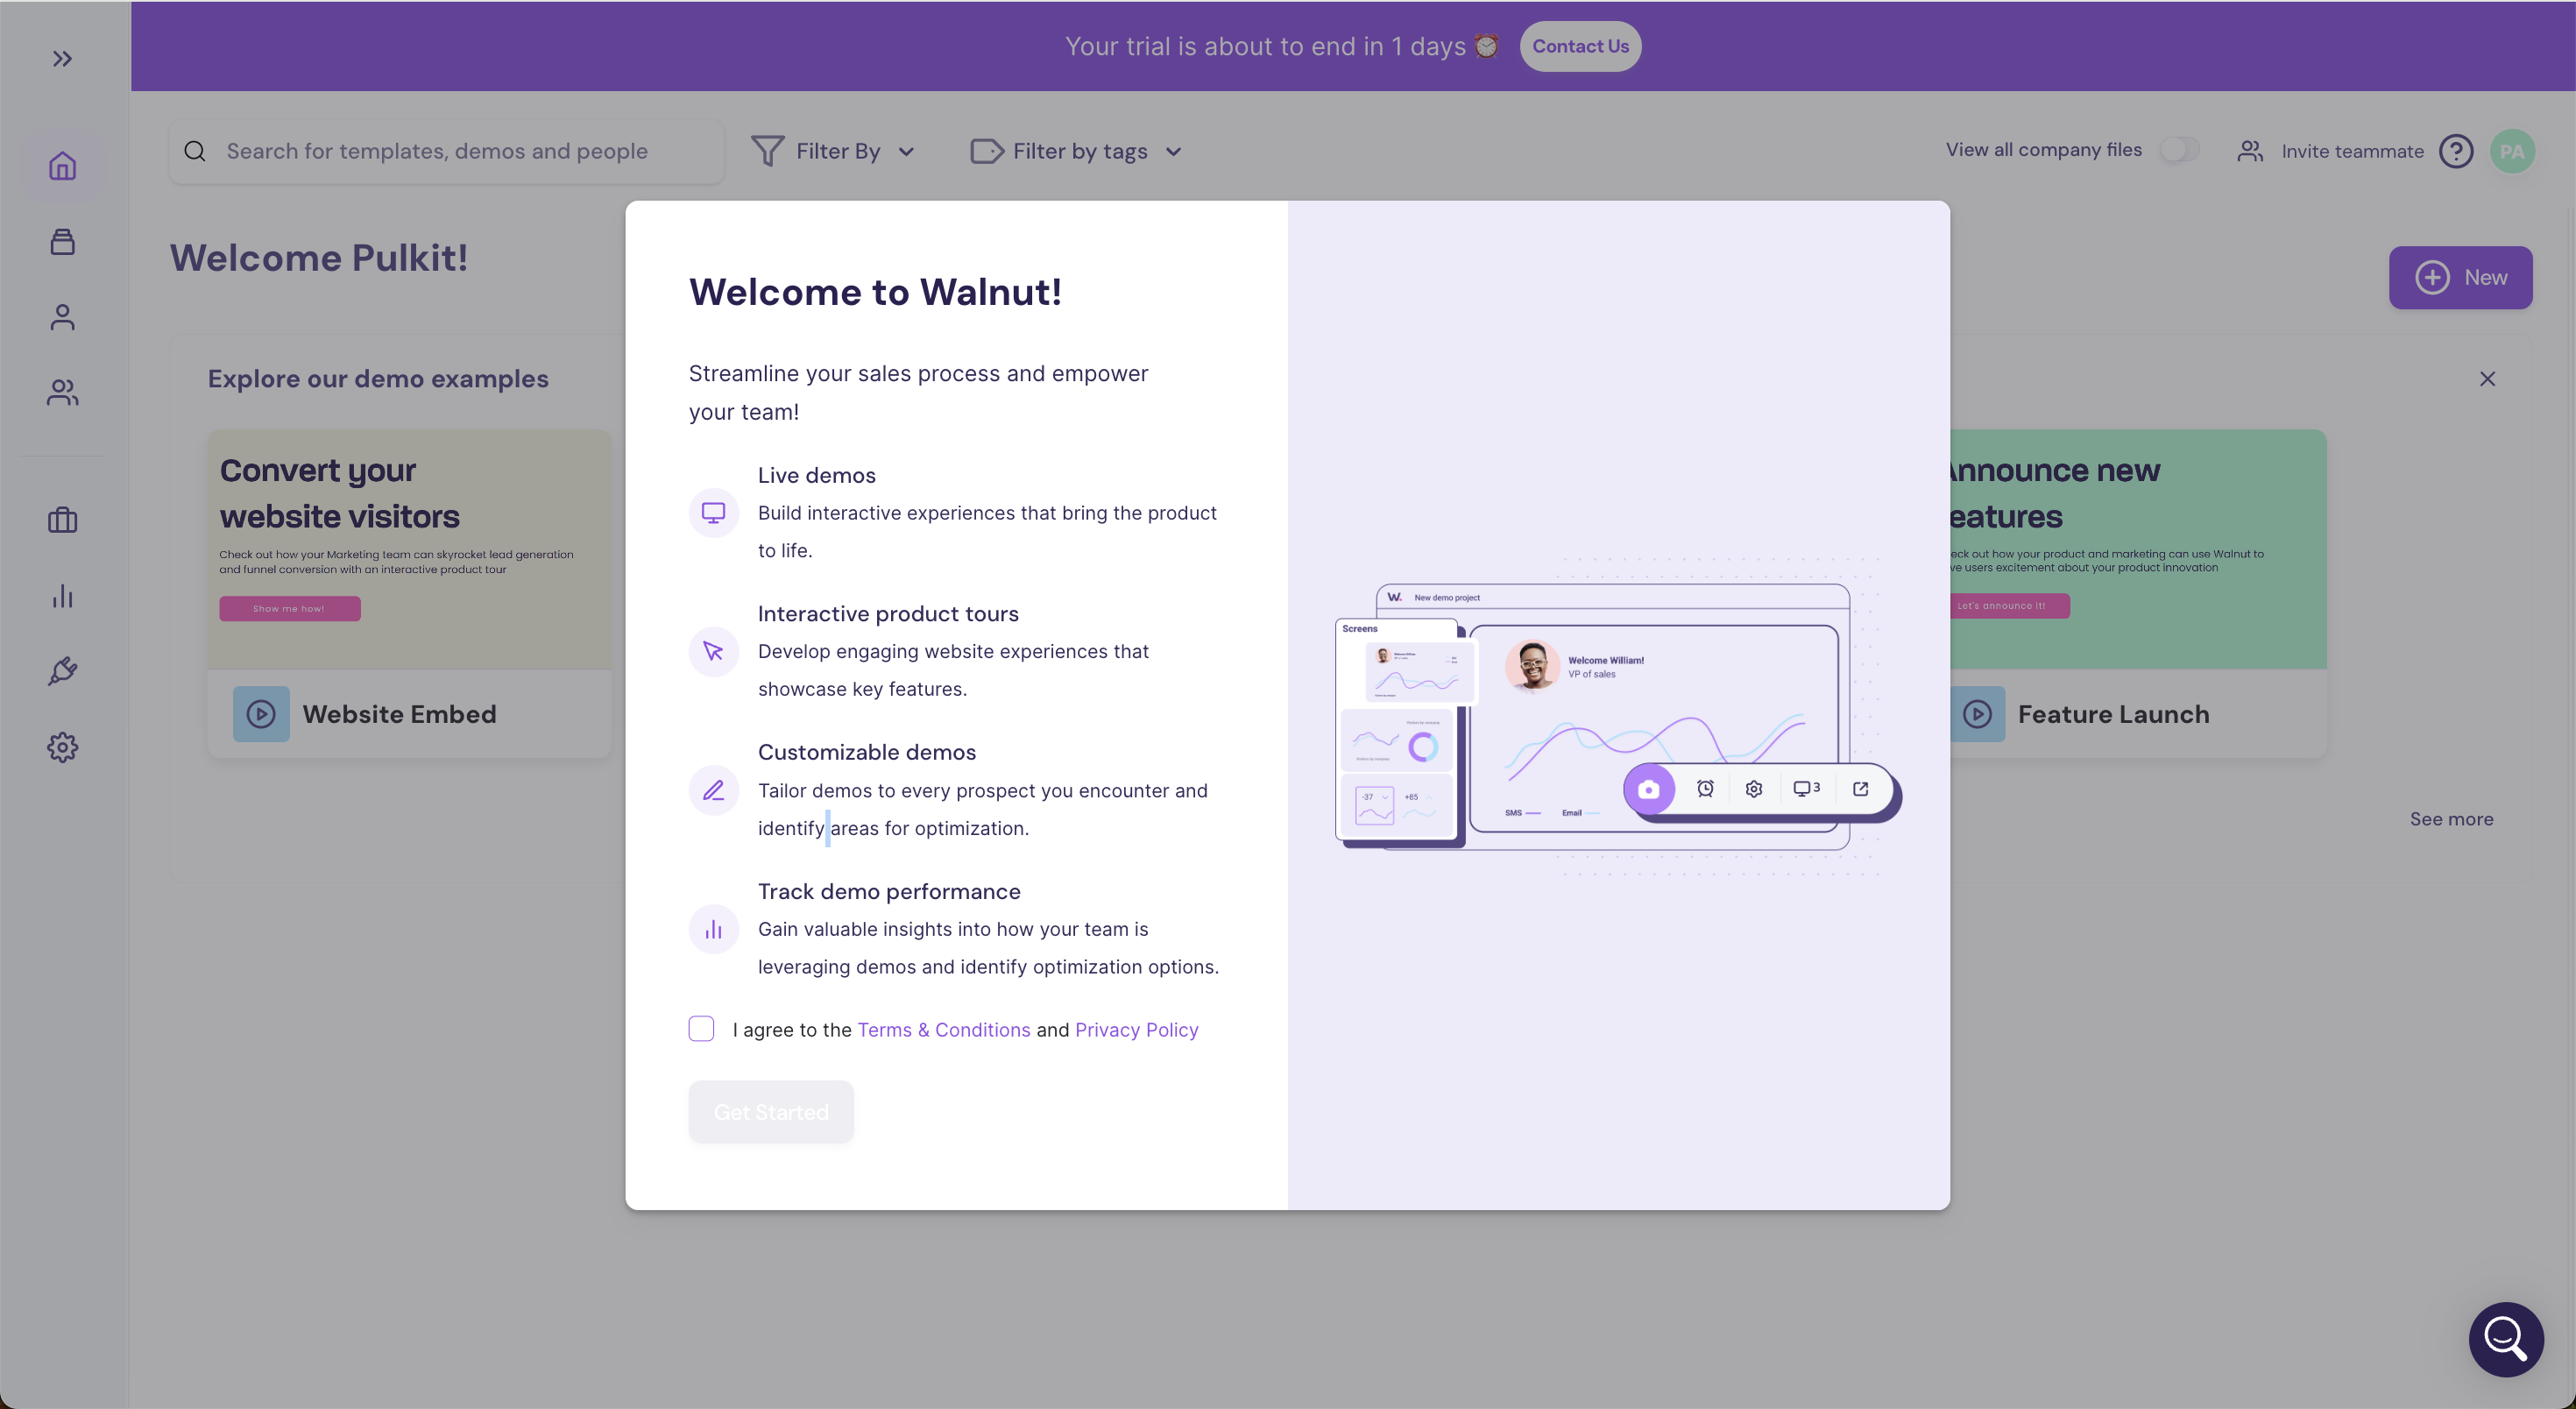Click the clock icon in the illustration toolbar

[1705, 788]
